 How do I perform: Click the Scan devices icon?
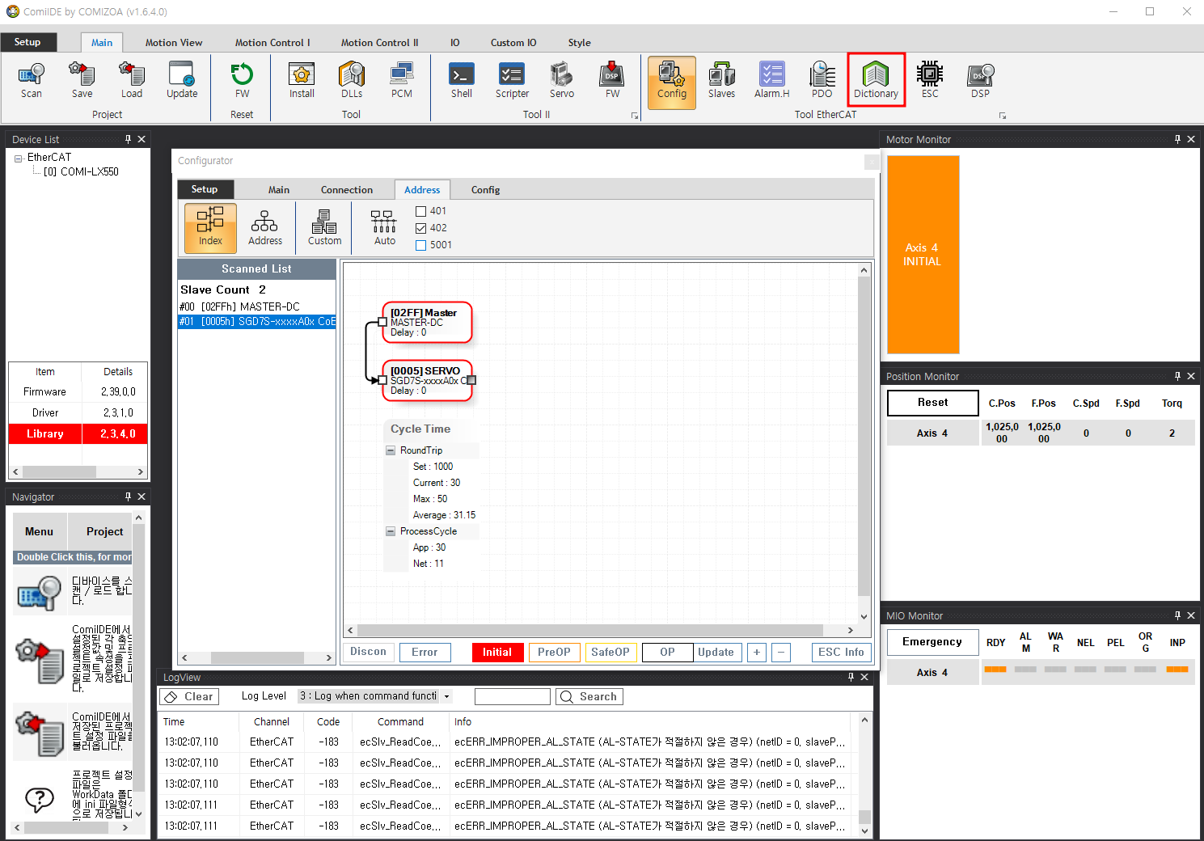point(32,80)
